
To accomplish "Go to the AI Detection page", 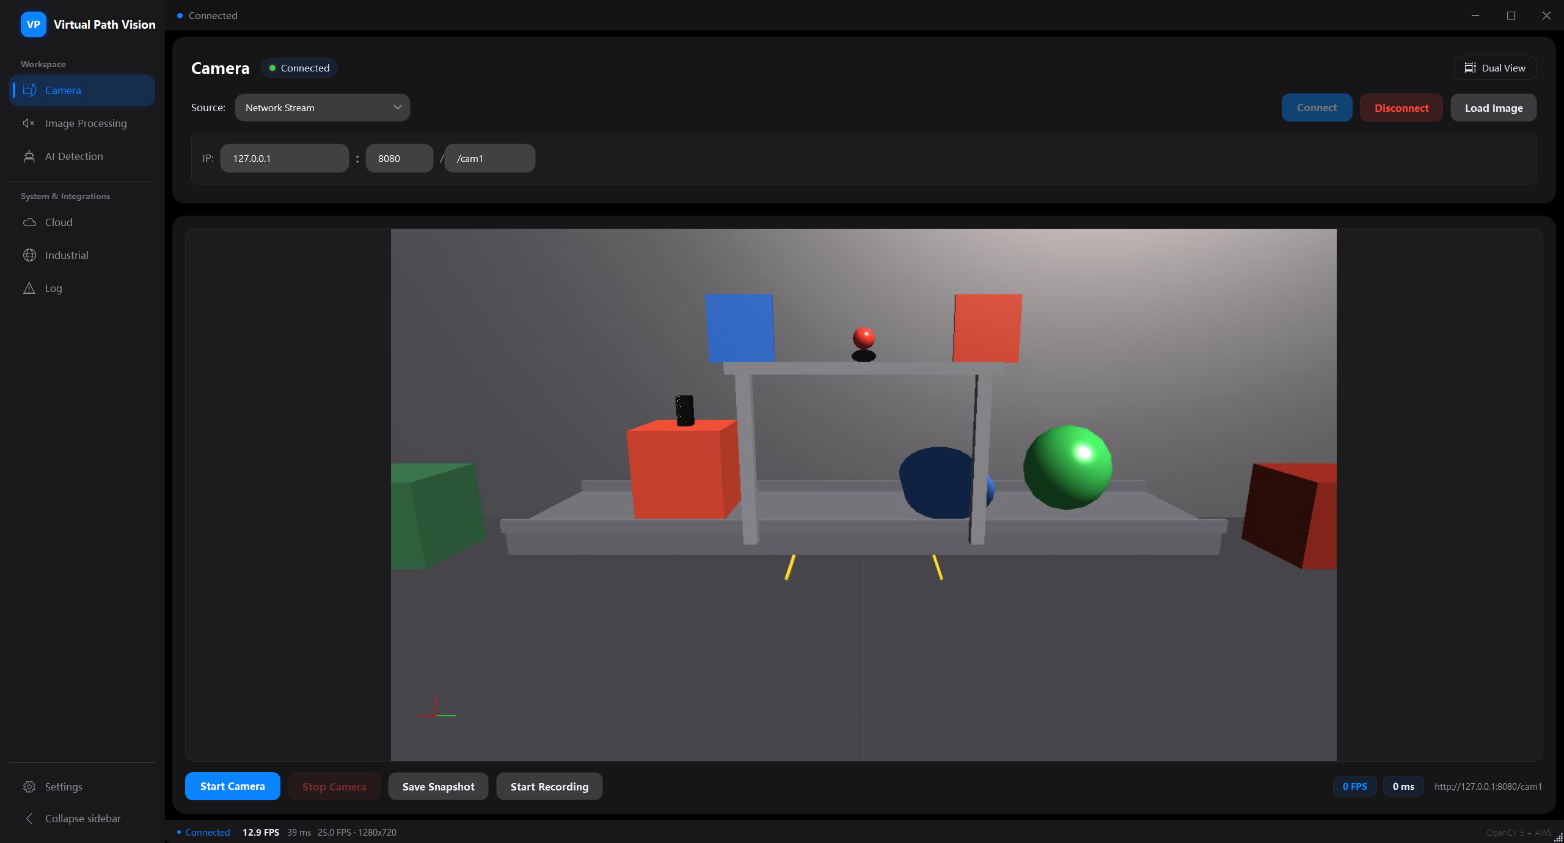I will coord(82,156).
